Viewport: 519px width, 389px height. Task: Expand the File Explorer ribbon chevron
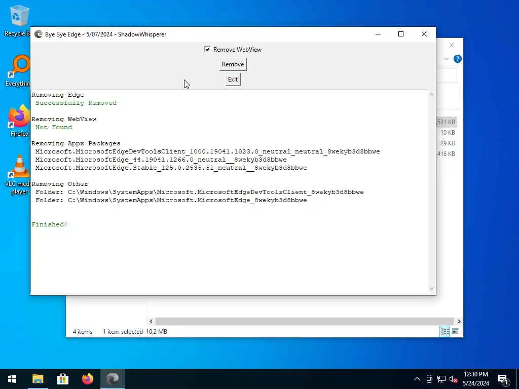click(x=446, y=59)
